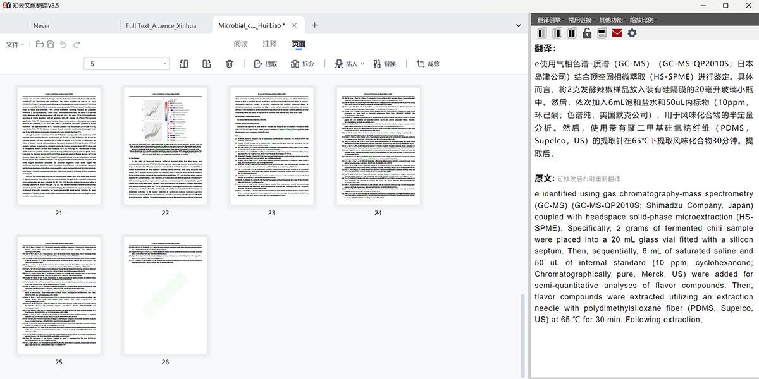Open settings gear in translation panel
This screenshot has width=759, height=379.
coord(631,33)
